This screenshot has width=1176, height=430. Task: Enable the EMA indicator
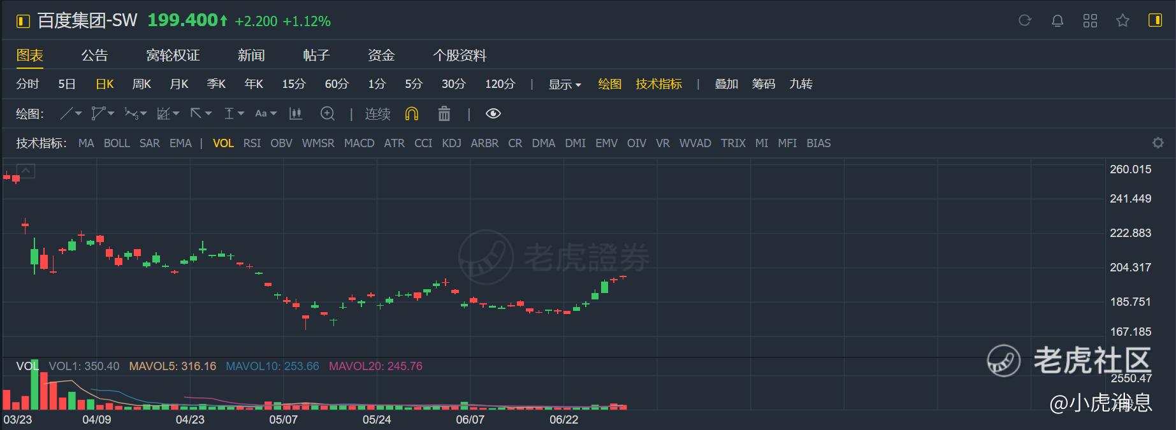[180, 143]
